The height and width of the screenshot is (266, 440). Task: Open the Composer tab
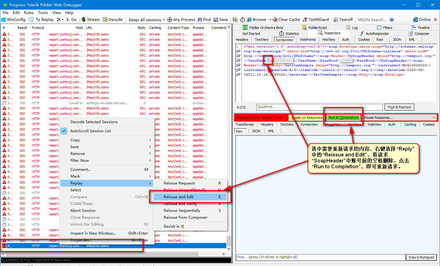(419, 34)
